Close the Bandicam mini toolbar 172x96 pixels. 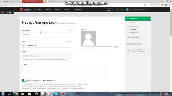[x=13, y=13]
